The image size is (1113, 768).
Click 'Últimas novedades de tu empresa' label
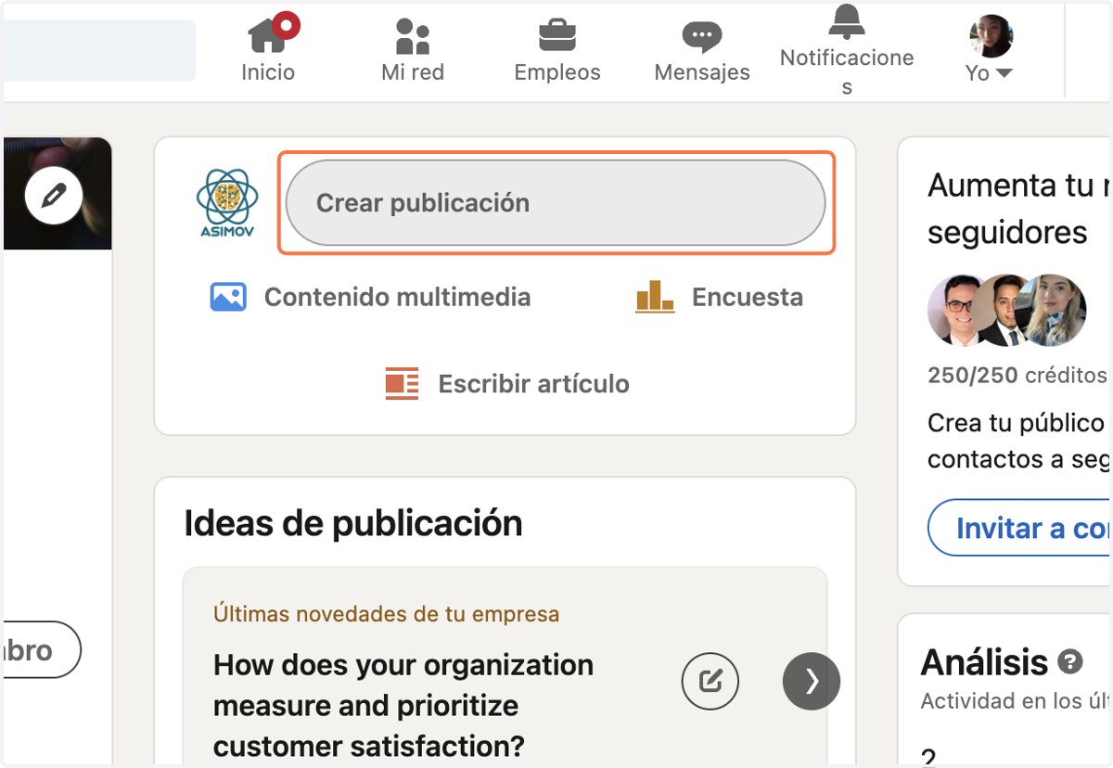(387, 614)
